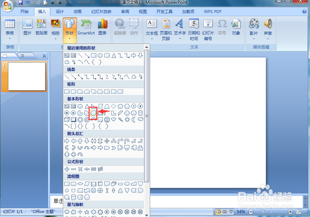Select the plus sign in 公式形状
The width and height of the screenshot is (310, 217).
pyautogui.click(x=67, y=169)
